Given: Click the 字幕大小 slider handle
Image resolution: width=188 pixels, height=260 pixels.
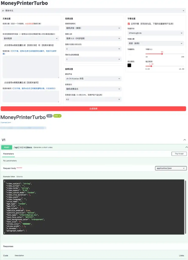Looking at the screenshot, I should [162, 54].
